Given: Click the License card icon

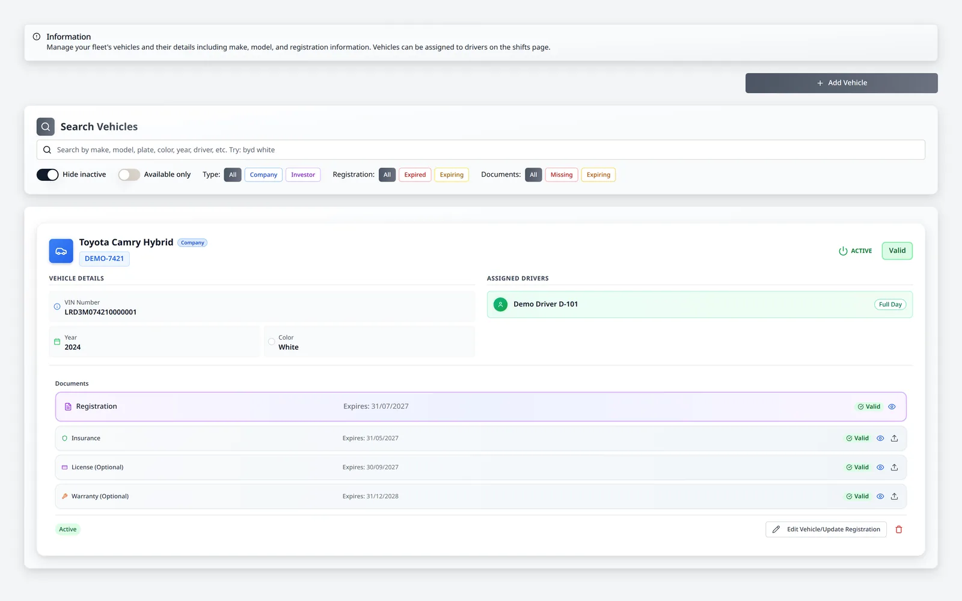Looking at the screenshot, I should click(64, 468).
